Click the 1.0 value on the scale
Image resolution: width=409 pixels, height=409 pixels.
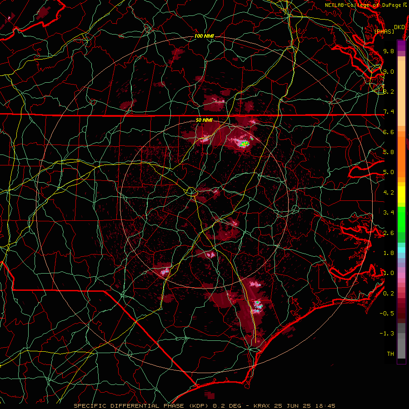pyautogui.click(x=389, y=273)
